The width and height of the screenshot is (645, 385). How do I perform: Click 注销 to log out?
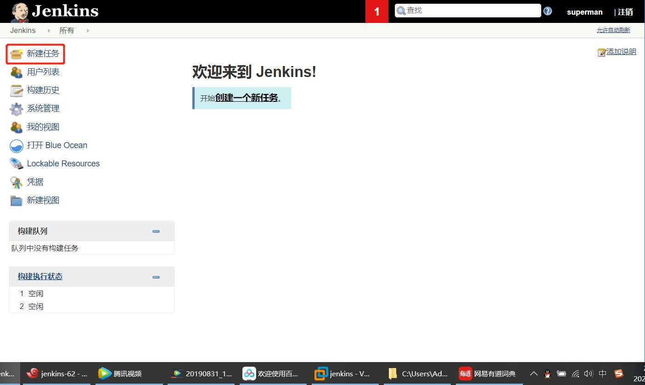pos(625,12)
